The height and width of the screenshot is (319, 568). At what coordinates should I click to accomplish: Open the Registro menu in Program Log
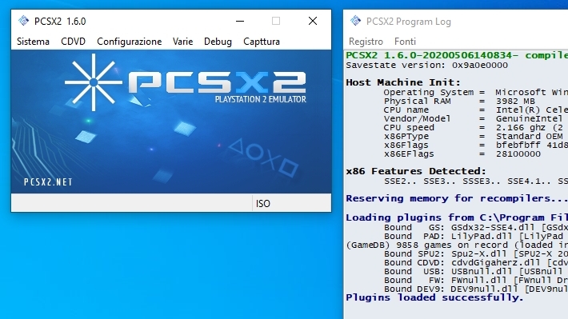(x=366, y=42)
